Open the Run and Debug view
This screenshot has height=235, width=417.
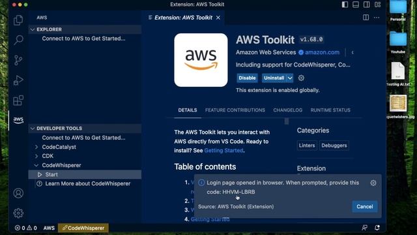pos(18,80)
